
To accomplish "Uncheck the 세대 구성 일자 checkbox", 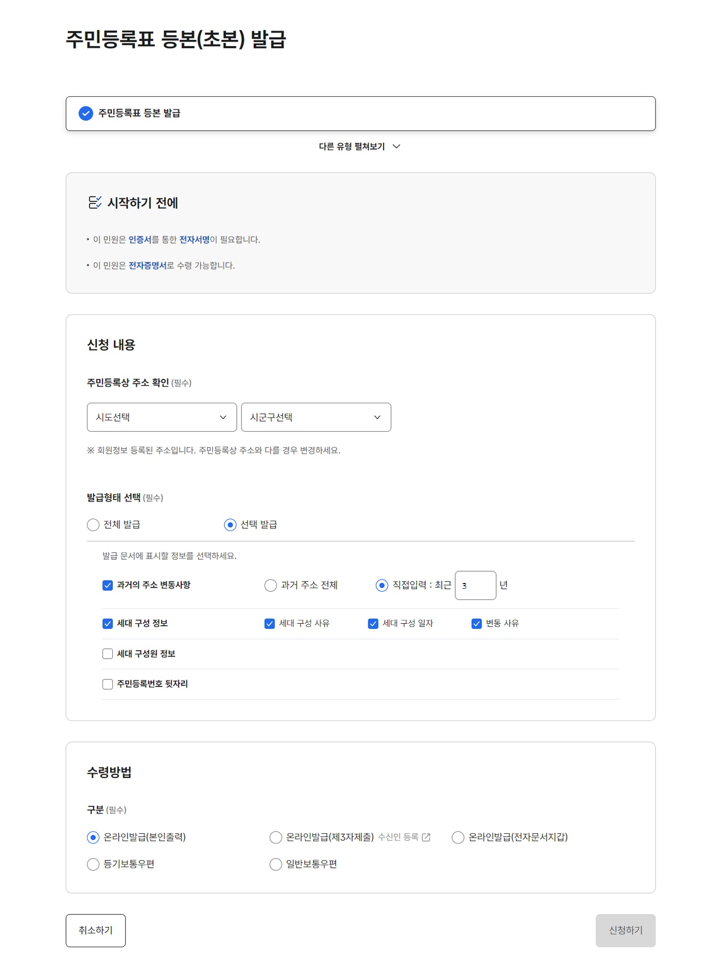I will pos(373,624).
